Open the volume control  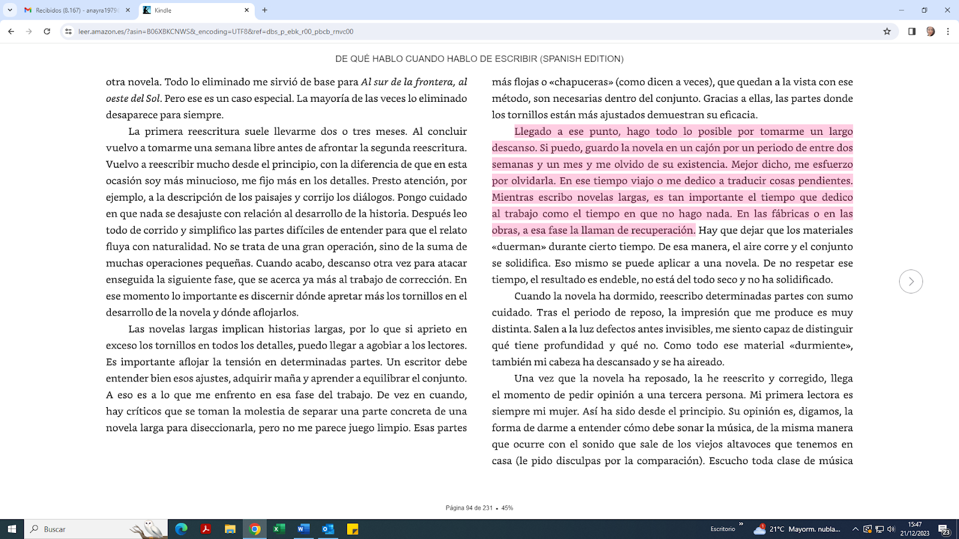coord(891,529)
